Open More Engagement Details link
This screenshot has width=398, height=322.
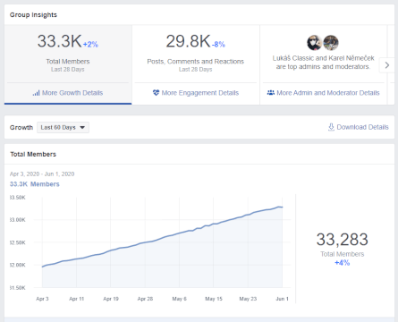[200, 93]
